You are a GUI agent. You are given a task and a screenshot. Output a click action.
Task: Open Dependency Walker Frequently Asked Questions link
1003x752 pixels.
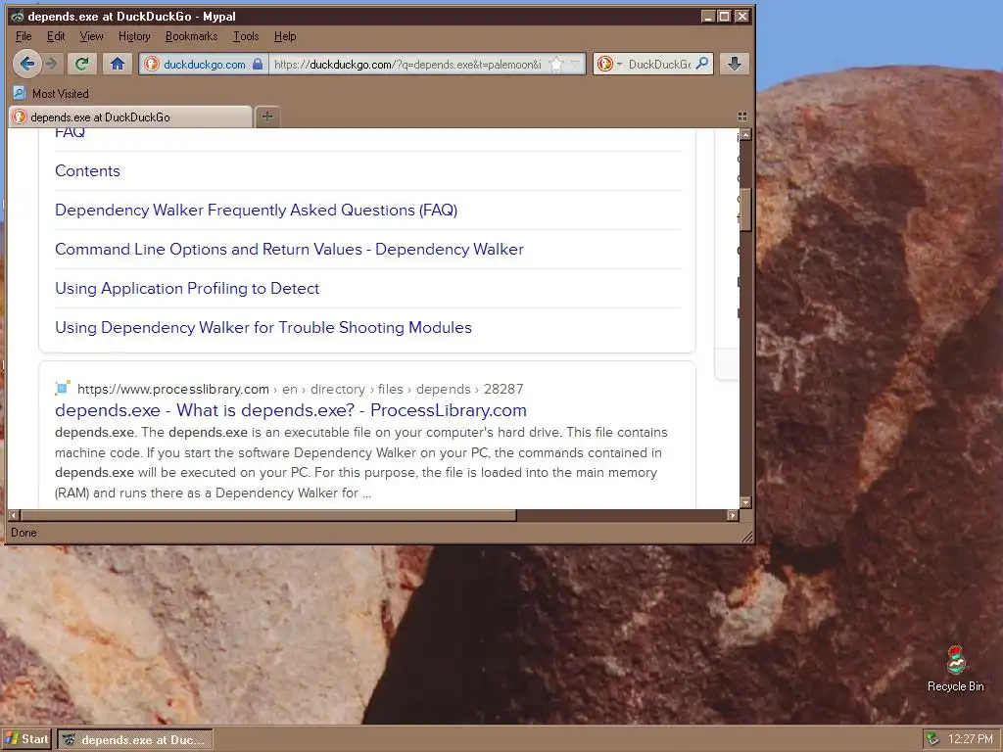[x=256, y=210]
